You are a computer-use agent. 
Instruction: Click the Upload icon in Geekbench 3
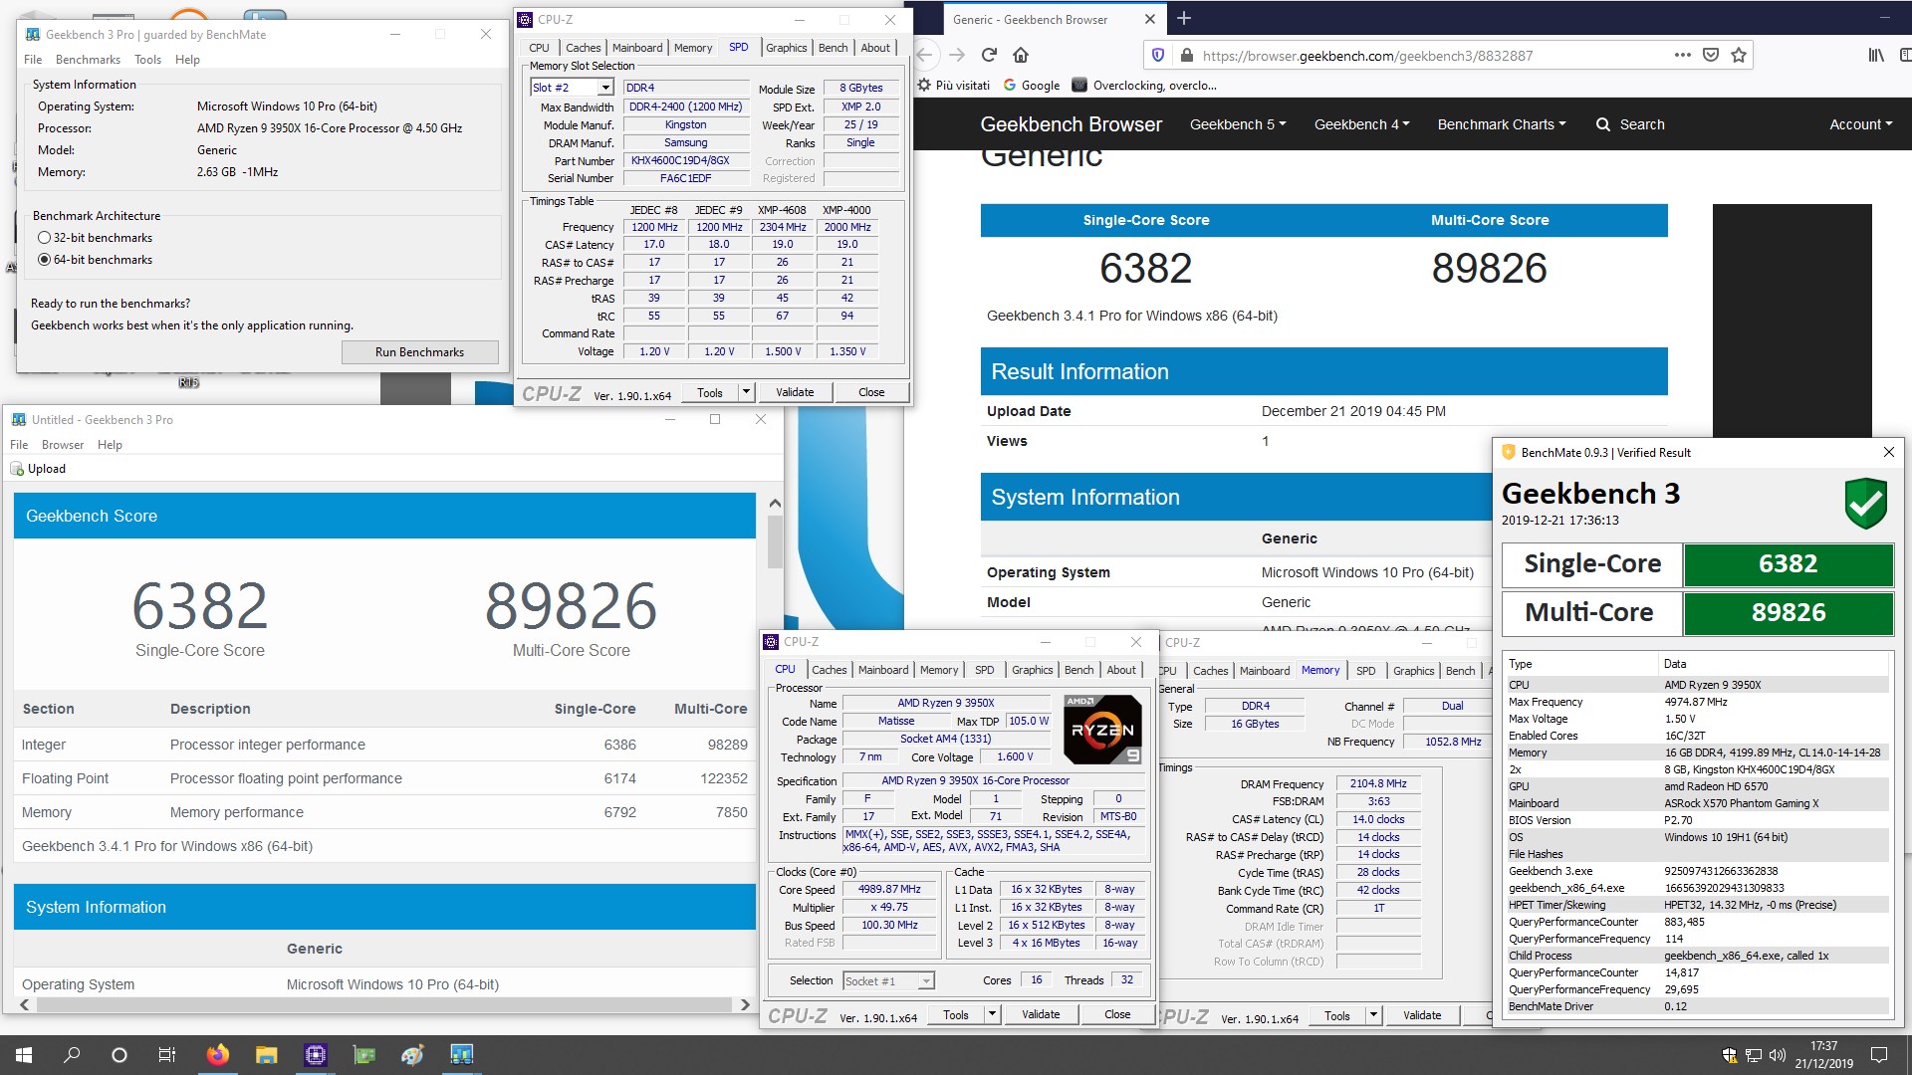(x=17, y=469)
